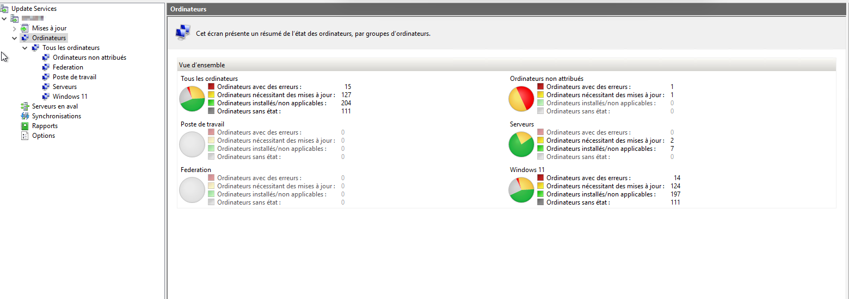Click red errors swatch under Tous les ordinateurs

(x=211, y=86)
